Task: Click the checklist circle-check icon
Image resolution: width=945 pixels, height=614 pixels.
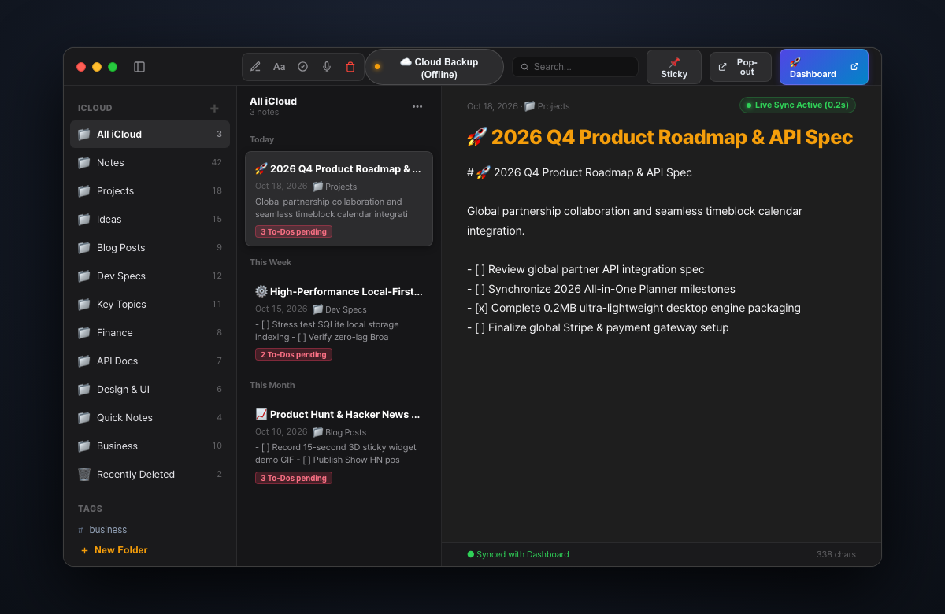Action: [x=302, y=67]
